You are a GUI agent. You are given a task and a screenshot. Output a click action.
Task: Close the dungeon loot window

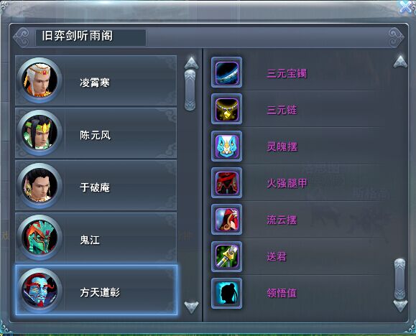406,7
